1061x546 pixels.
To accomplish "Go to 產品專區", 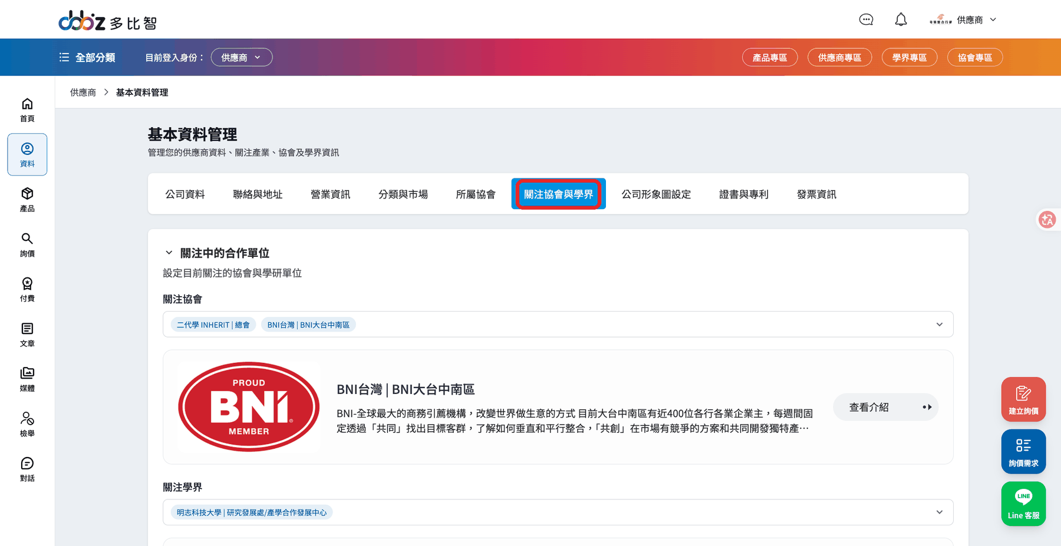I will [x=770, y=57].
